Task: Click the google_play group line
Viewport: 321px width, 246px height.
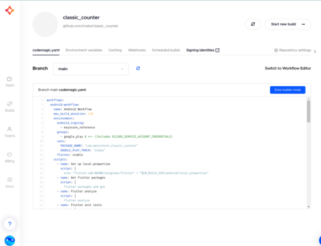Action: [116, 136]
